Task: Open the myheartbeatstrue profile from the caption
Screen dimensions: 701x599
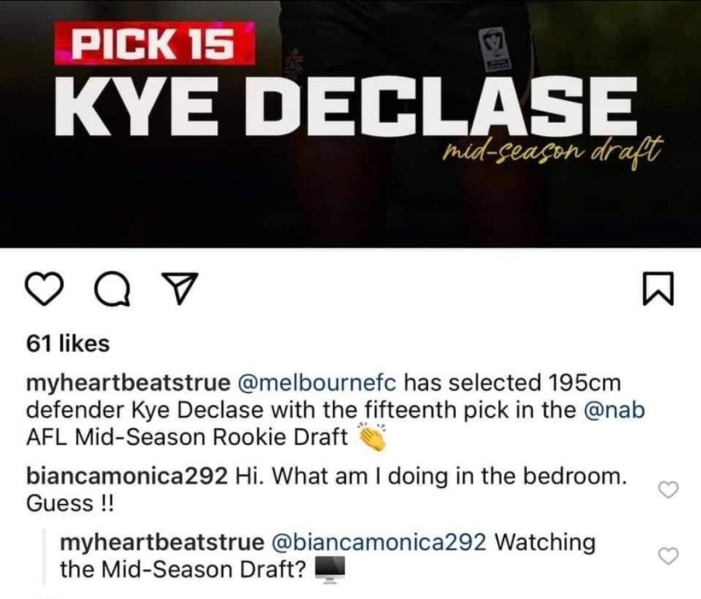Action: point(128,383)
